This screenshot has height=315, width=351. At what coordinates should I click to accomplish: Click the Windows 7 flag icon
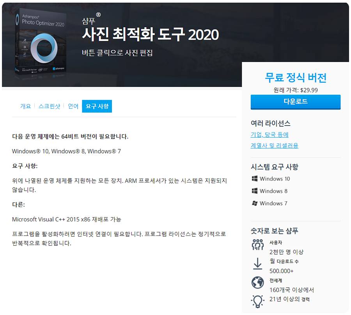tap(255, 203)
